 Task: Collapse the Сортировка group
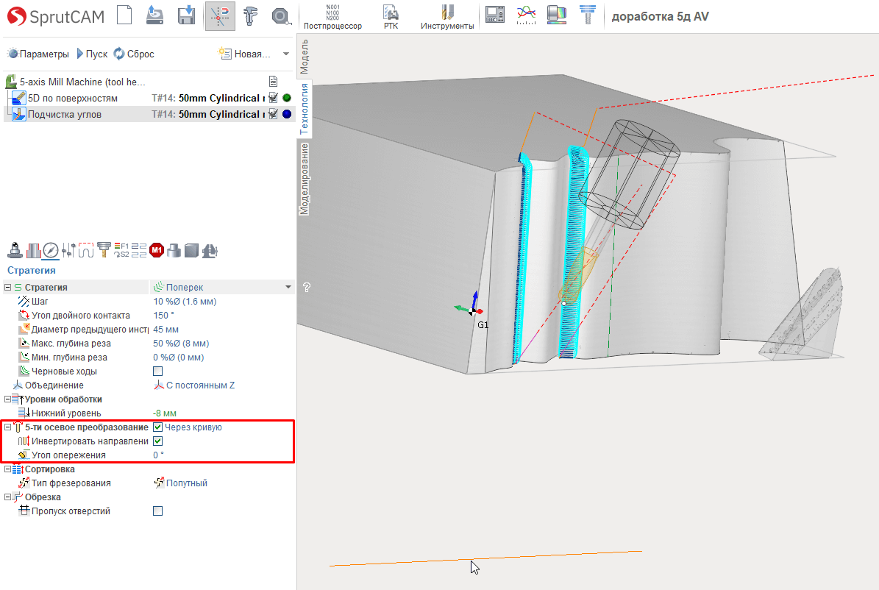pos(8,469)
